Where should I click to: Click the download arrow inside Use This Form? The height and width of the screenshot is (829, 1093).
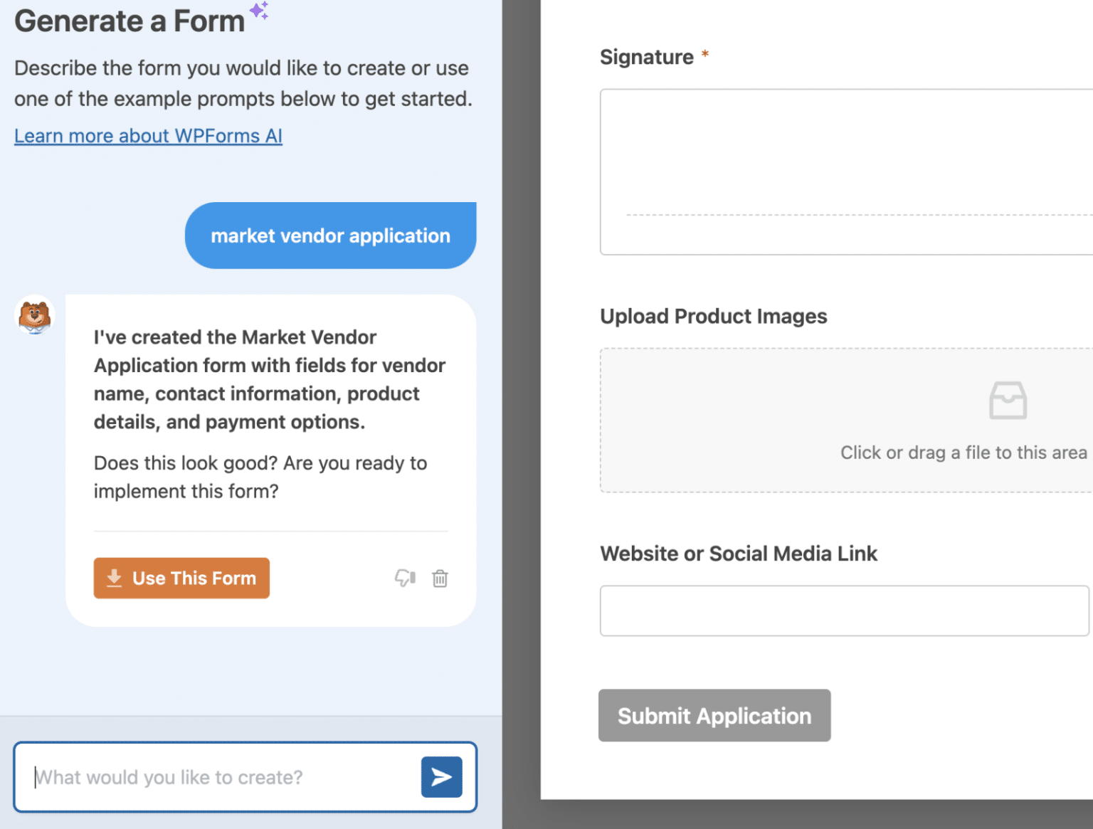115,578
